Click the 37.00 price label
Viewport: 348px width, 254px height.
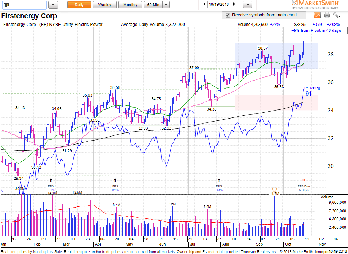(194, 68)
